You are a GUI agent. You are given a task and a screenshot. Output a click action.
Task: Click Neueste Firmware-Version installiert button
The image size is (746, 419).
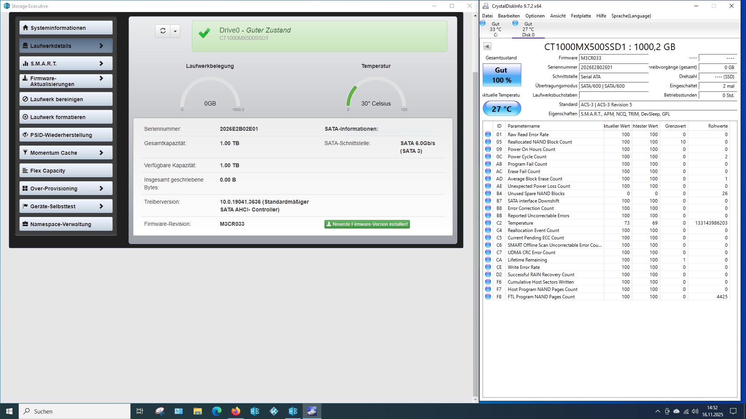(x=367, y=224)
